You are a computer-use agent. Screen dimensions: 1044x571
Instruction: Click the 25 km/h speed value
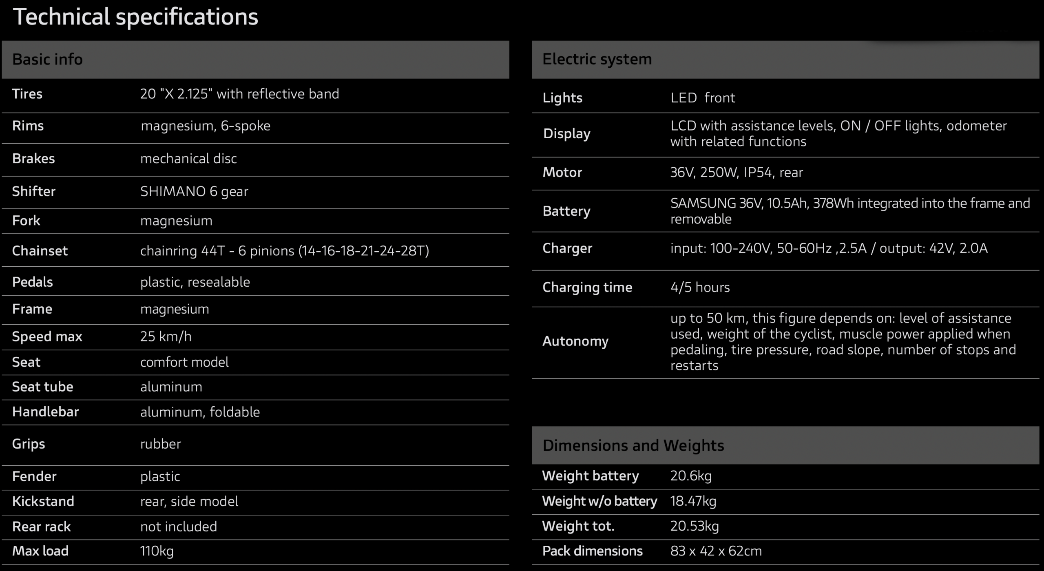tap(166, 337)
